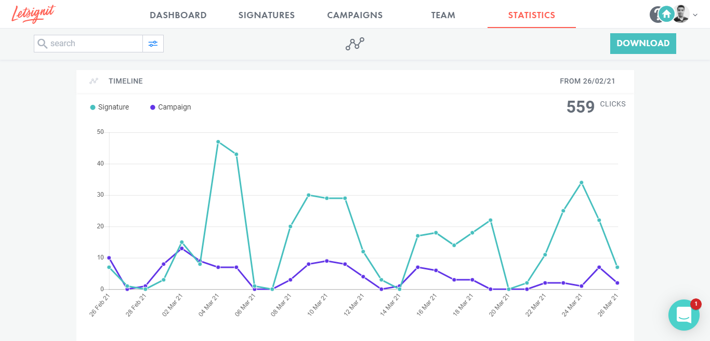This screenshot has height=341, width=710.
Task: Open the Intercom chat bubble
Action: pyautogui.click(x=683, y=315)
